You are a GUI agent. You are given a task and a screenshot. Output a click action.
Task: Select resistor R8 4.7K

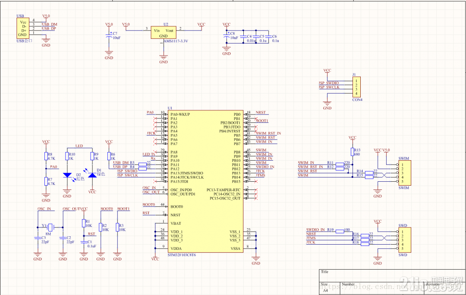(46, 156)
